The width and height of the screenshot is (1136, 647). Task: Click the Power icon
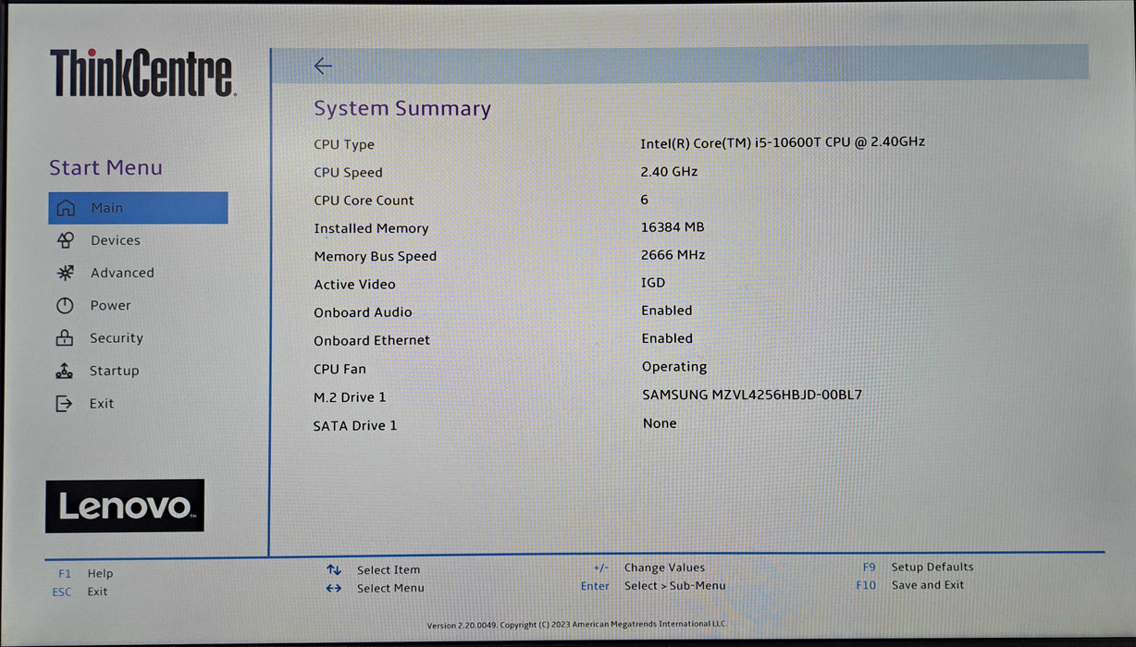pos(65,306)
